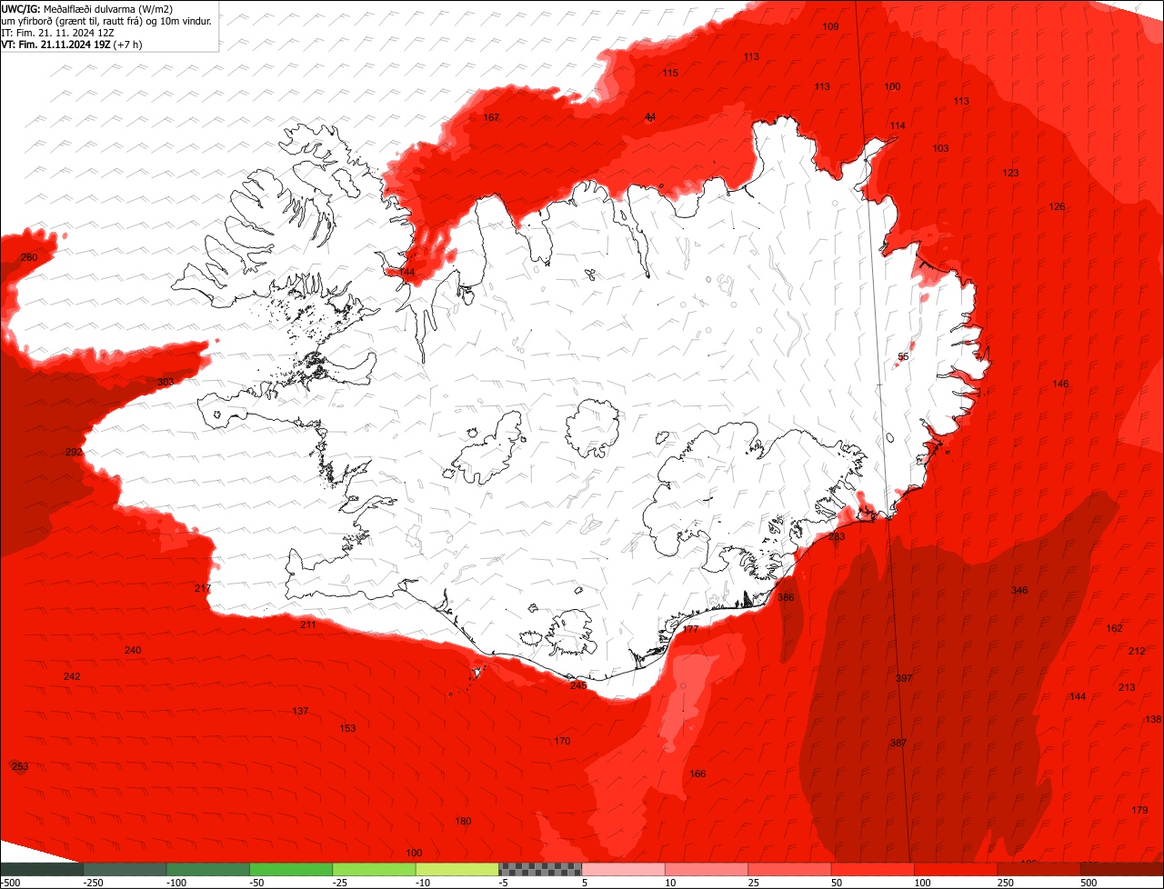
Task: Click the valid time 'VT: Fim. 21.11.2024 19Z (+7 h)'
Action: [x=71, y=44]
